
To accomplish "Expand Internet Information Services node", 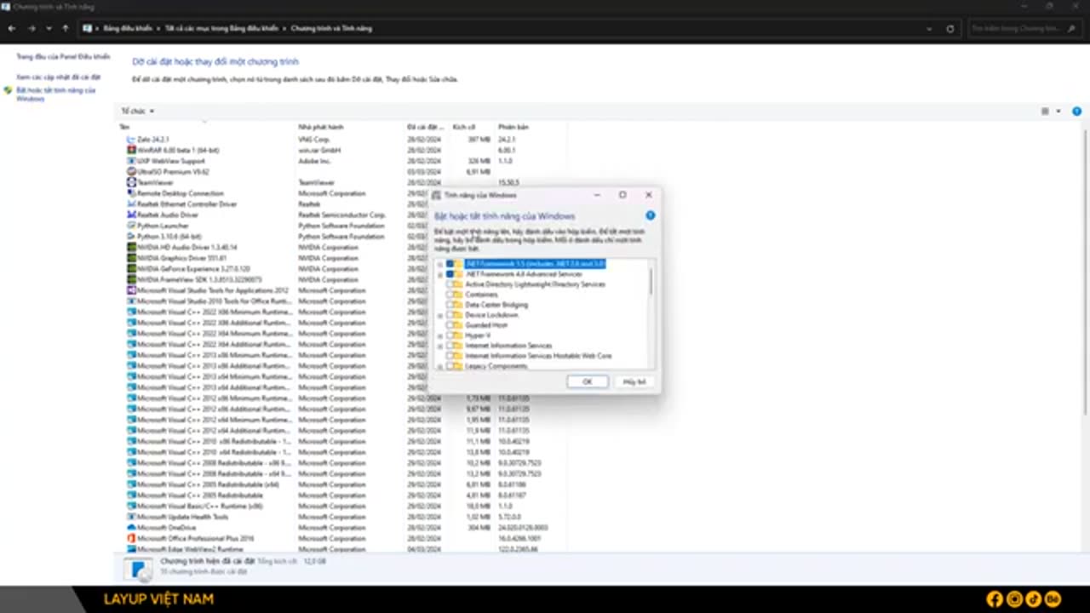I will tap(440, 346).
